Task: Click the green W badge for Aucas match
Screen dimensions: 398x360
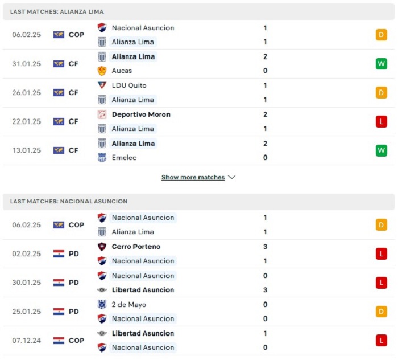Action: (382, 64)
